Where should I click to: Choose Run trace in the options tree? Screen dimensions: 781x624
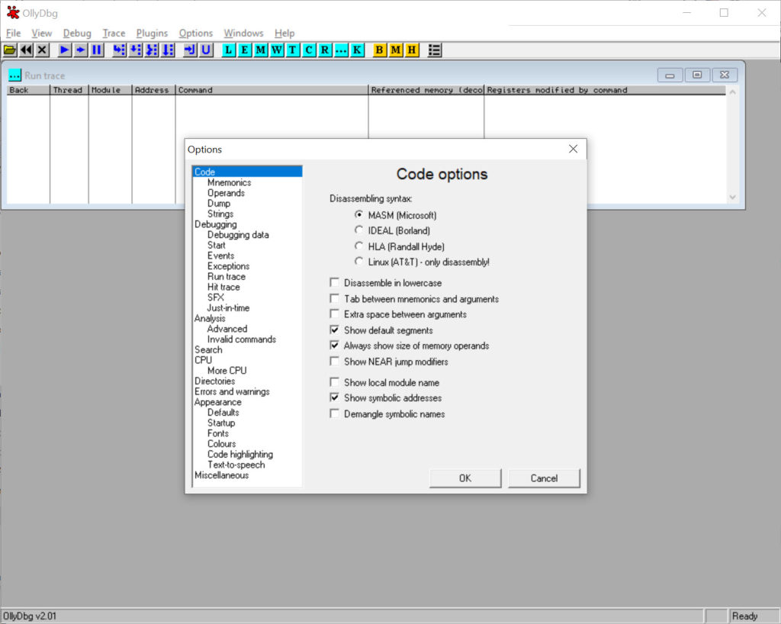[x=227, y=276]
